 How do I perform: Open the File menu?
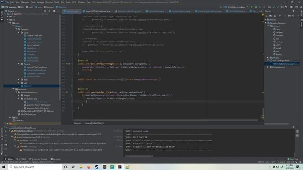(x=7, y=2)
